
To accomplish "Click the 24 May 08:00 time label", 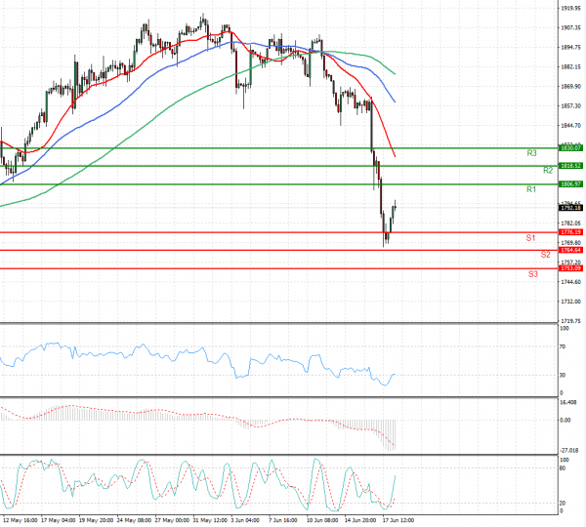I will pyautogui.click(x=134, y=520).
